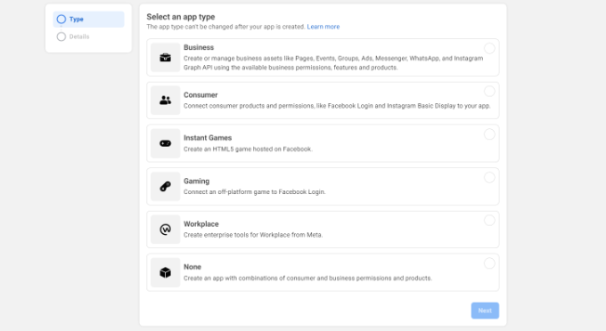The height and width of the screenshot is (331, 606).
Task: Click the None cube icon
Action: pyautogui.click(x=166, y=272)
